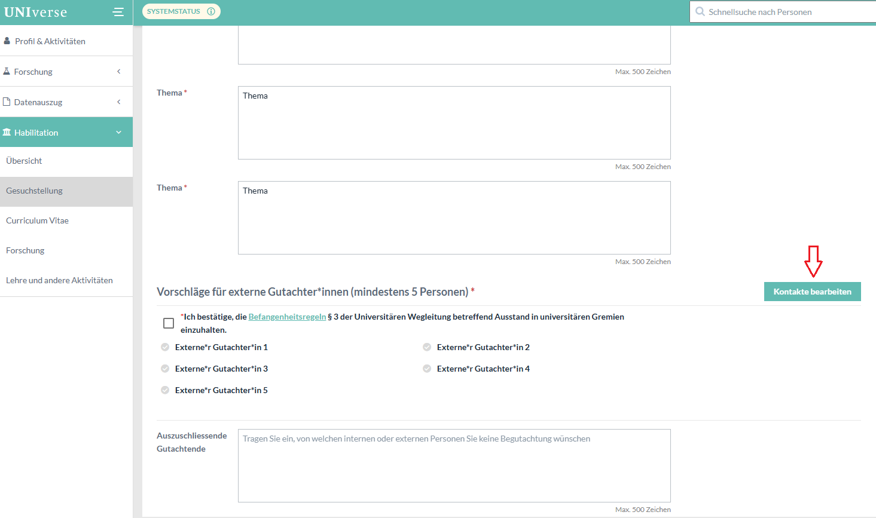Image resolution: width=876 pixels, height=518 pixels.
Task: Expand the Datenauszug sidebar chevron
Action: (x=118, y=102)
